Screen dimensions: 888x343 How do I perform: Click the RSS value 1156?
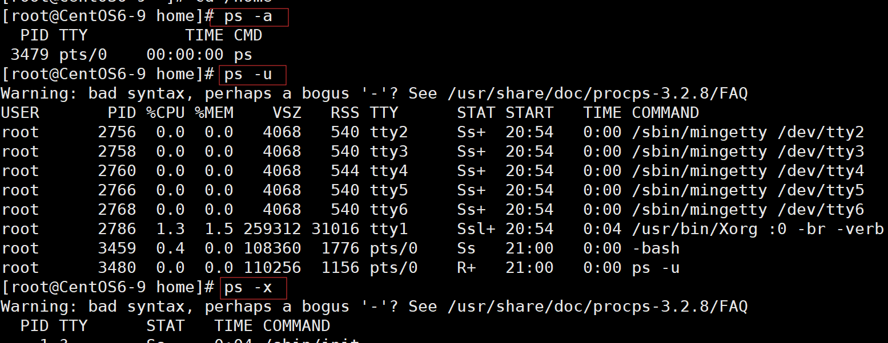[340, 268]
